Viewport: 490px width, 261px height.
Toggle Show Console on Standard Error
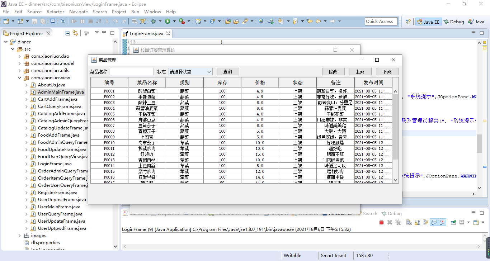tap(442, 222)
